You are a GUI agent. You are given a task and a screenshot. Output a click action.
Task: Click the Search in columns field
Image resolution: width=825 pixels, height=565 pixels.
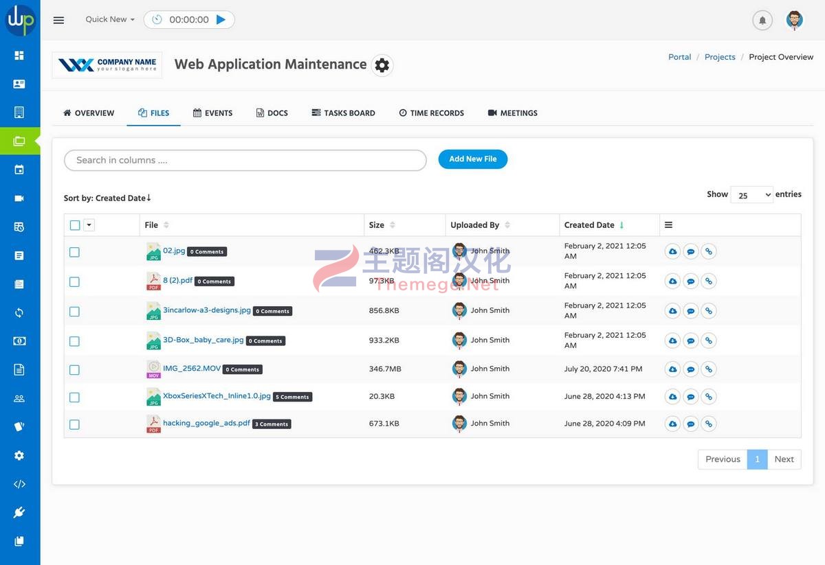click(245, 160)
